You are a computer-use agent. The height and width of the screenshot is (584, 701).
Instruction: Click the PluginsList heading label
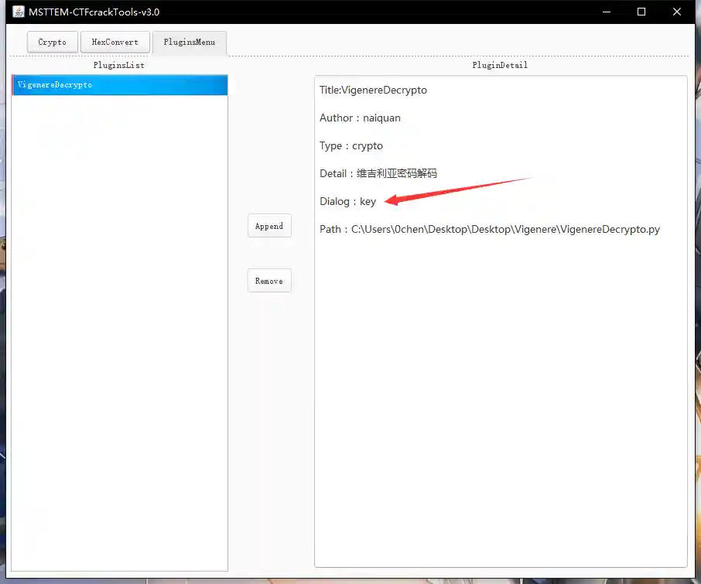point(119,65)
